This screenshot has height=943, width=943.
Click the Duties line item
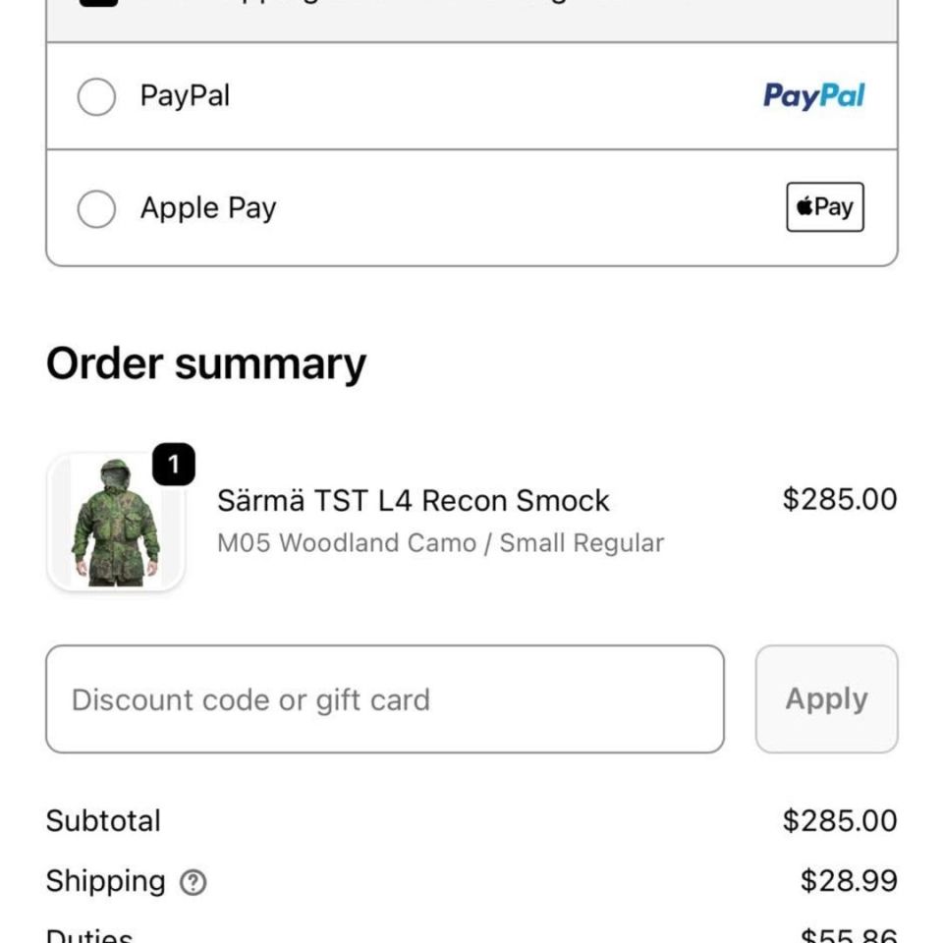[x=90, y=934]
